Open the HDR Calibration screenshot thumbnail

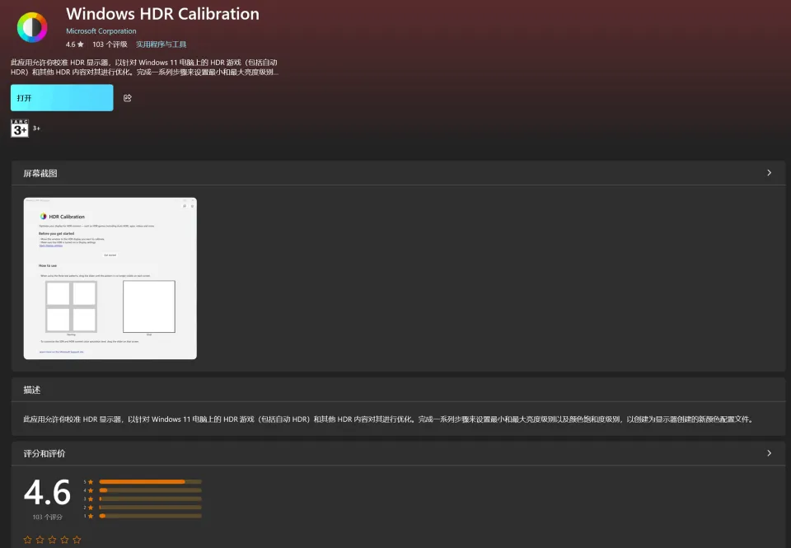coord(110,279)
